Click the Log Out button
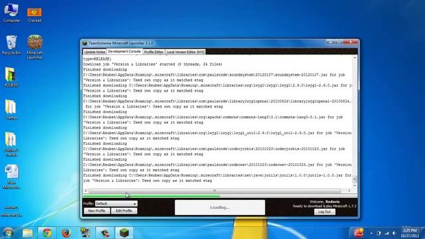The height and width of the screenshot is (239, 425). (325, 212)
